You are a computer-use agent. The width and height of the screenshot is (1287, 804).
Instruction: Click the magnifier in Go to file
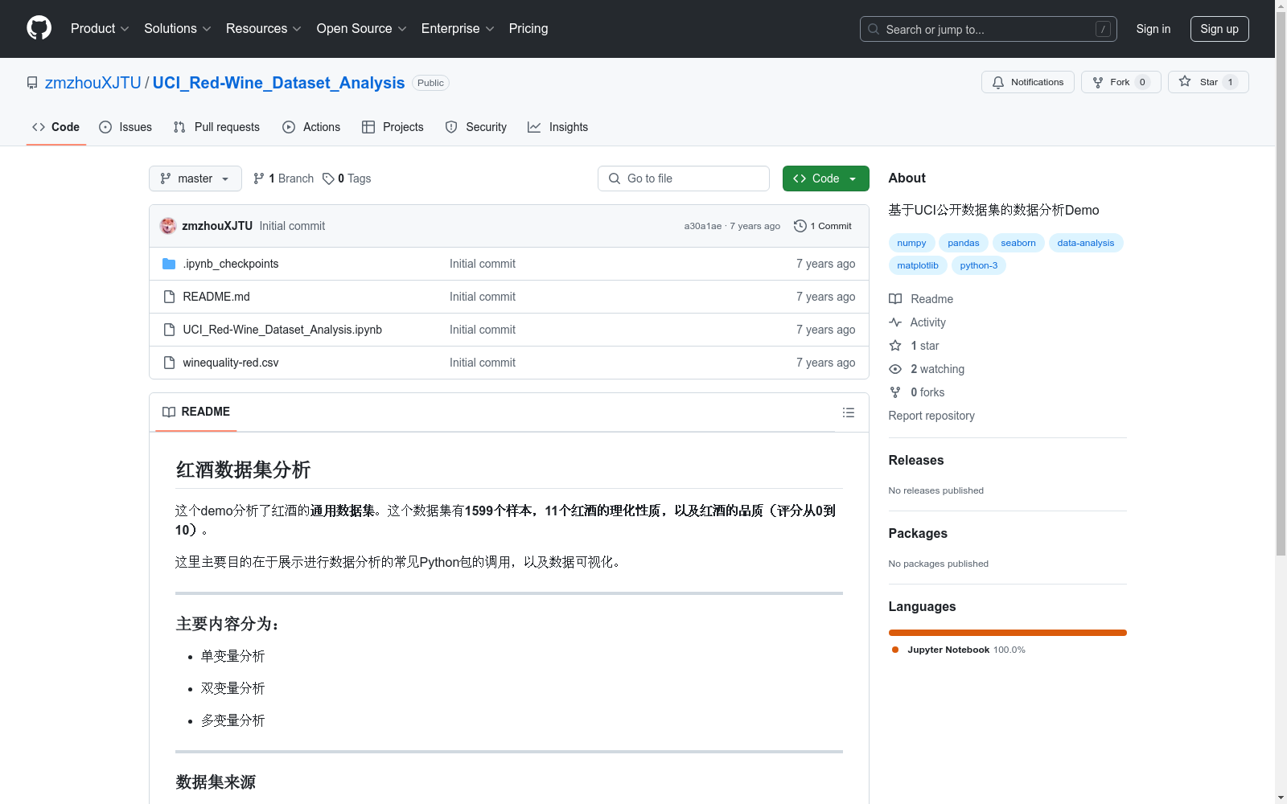coord(615,178)
